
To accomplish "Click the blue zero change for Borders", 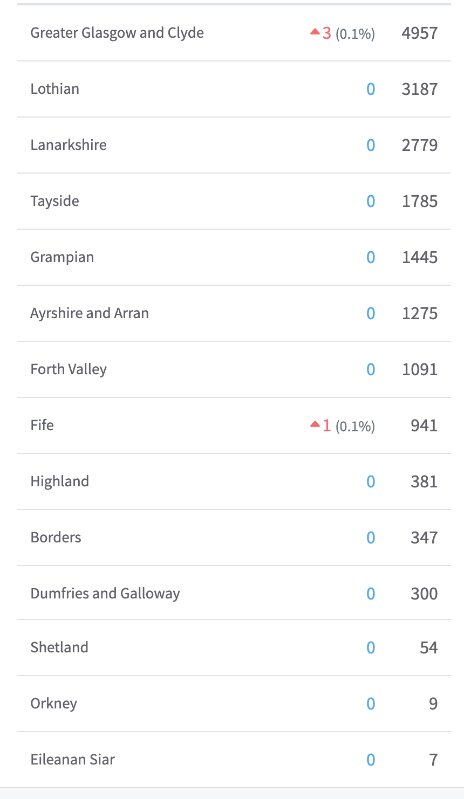I will [x=371, y=538].
